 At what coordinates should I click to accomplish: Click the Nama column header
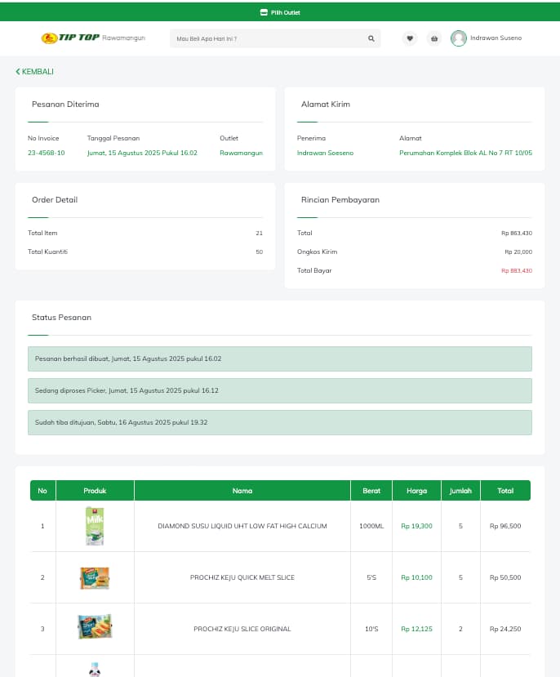click(242, 491)
